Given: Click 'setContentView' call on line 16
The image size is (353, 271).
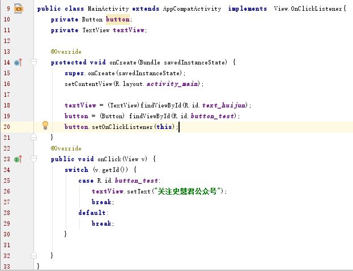Looking at the screenshot, I should (88, 84).
